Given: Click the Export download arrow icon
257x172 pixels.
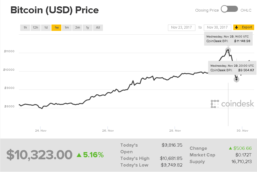Looking at the screenshot, I should coord(236,27).
